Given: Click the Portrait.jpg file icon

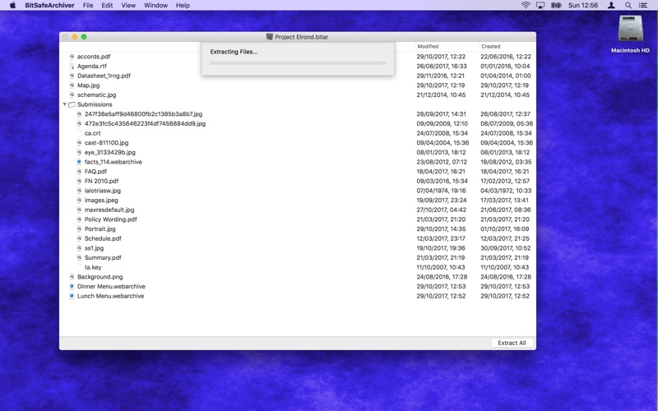Looking at the screenshot, I should pyautogui.click(x=79, y=229).
